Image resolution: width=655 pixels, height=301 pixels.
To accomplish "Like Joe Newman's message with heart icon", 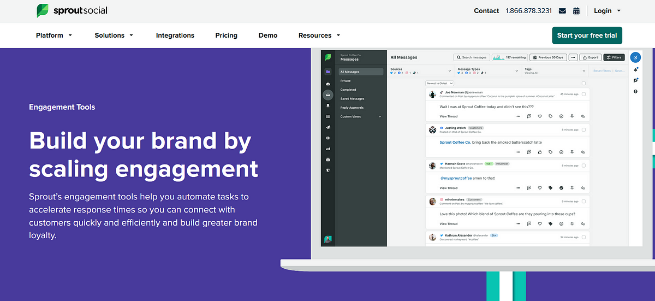I will pos(539,116).
